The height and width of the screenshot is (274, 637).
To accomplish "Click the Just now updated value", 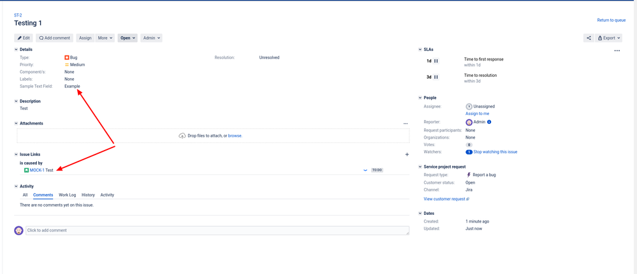I will (474, 229).
